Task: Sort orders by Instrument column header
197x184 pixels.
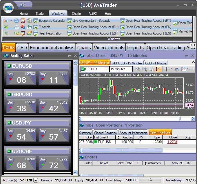Action: pos(154,163)
